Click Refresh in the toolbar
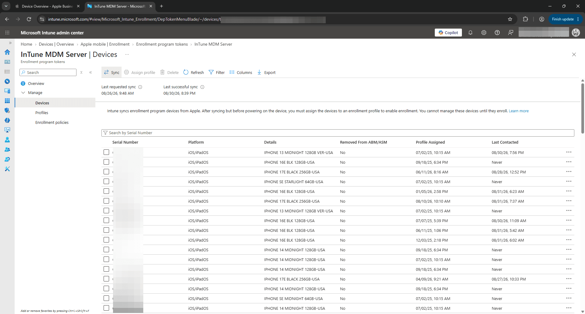585x314 pixels. point(194,72)
